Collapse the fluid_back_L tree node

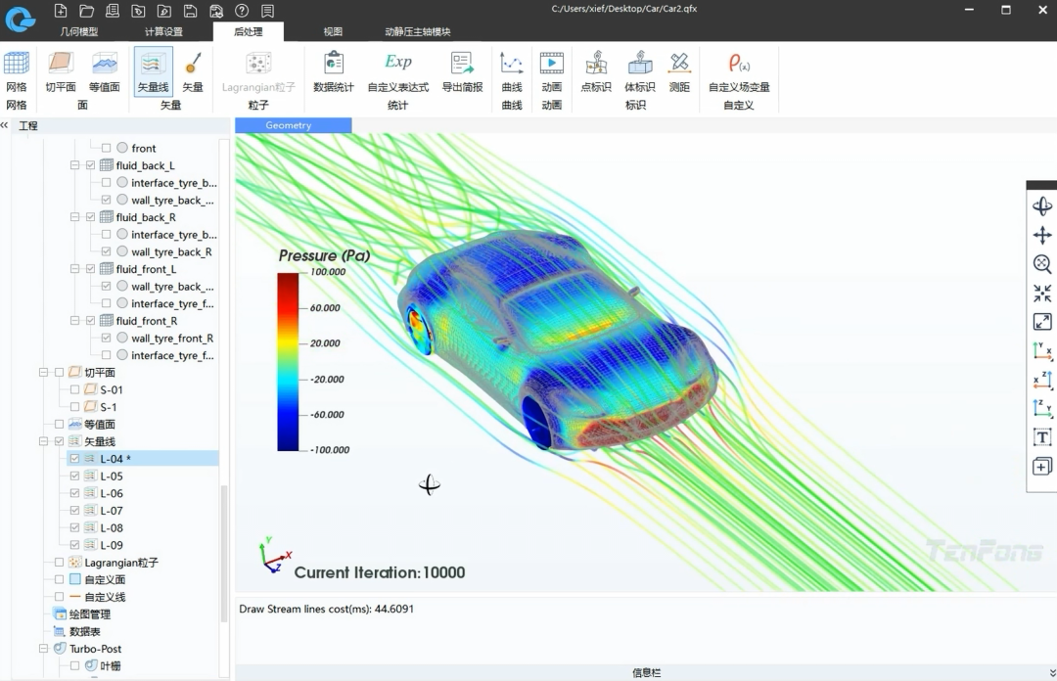coord(74,165)
